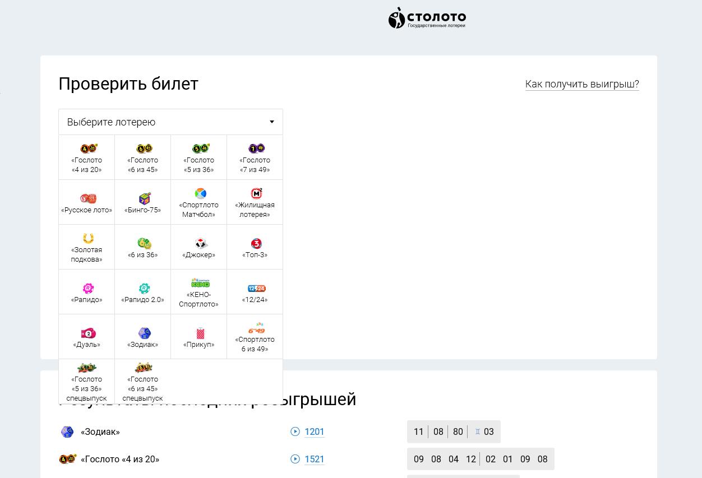Viewport: 702px width, 478px height.
Task: Open draw number 1201 link
Action: (x=315, y=431)
